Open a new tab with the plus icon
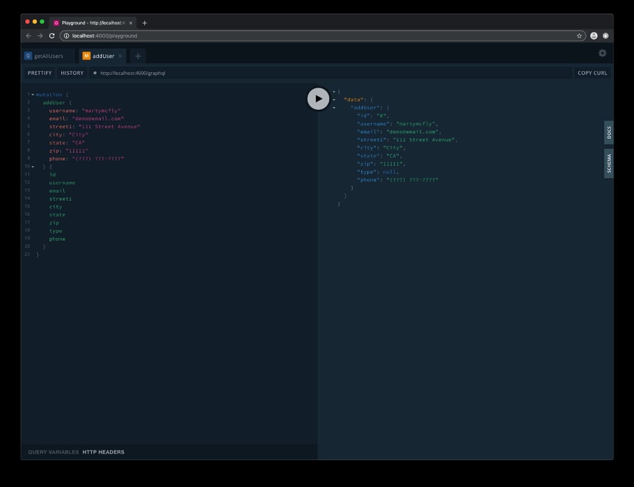Image resolution: width=634 pixels, height=487 pixels. click(x=137, y=55)
